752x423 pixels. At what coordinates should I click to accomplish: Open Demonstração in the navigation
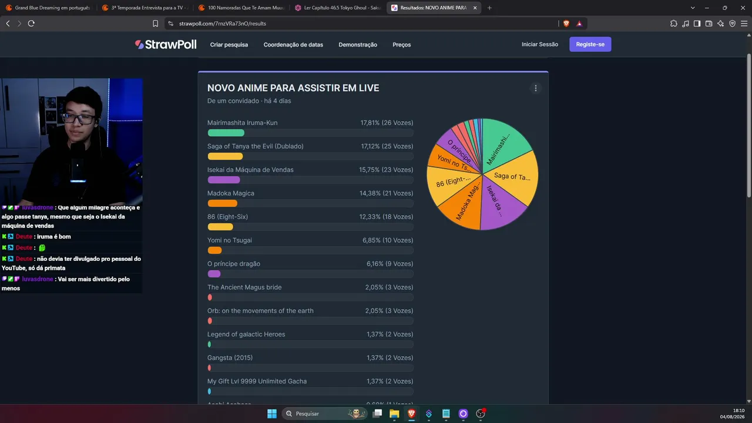point(358,45)
